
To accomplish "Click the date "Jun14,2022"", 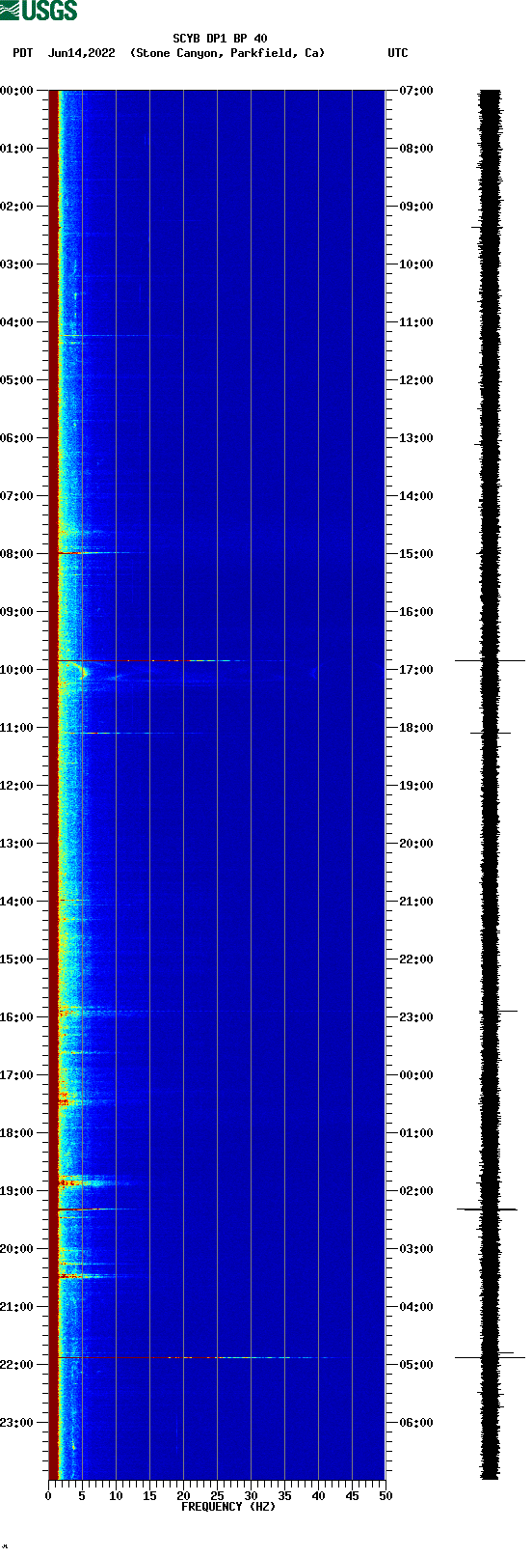I will [81, 53].
